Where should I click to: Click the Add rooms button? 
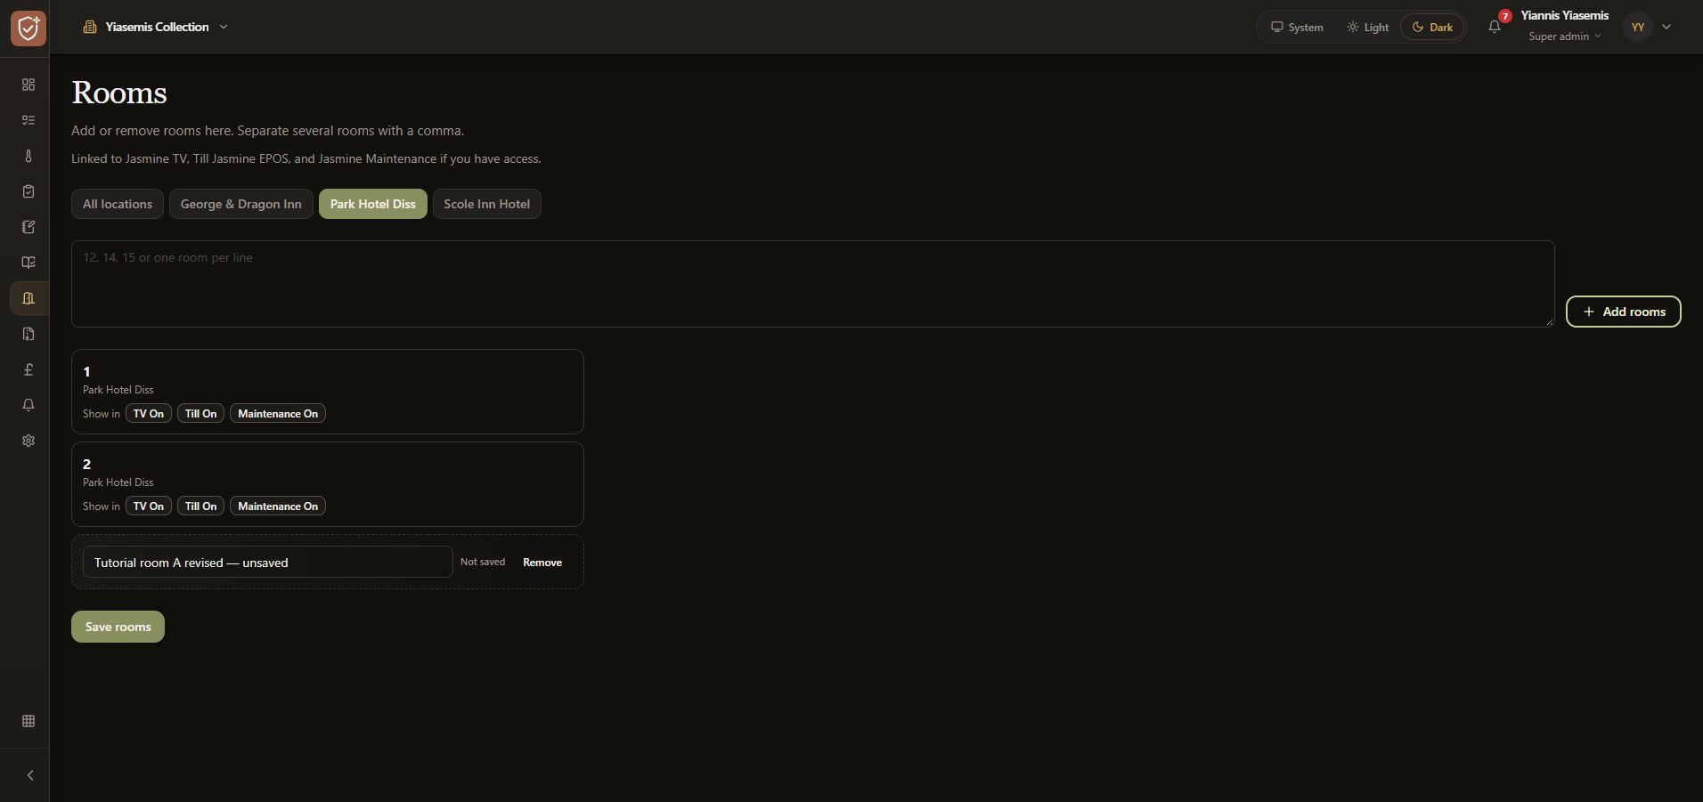[x=1623, y=312]
